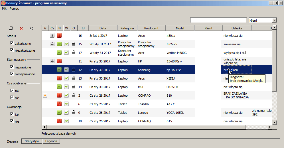Toggle Czy odebrane tak checkbox

tap(12, 91)
